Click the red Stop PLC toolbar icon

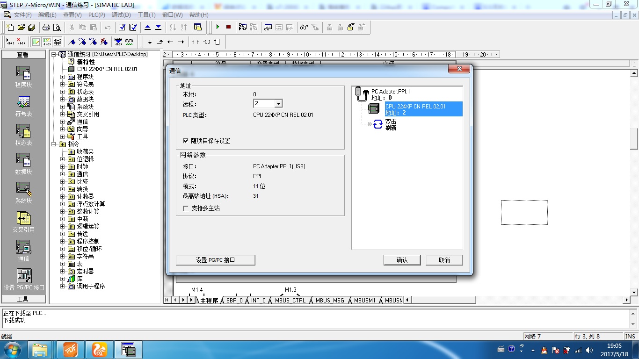[228, 27]
